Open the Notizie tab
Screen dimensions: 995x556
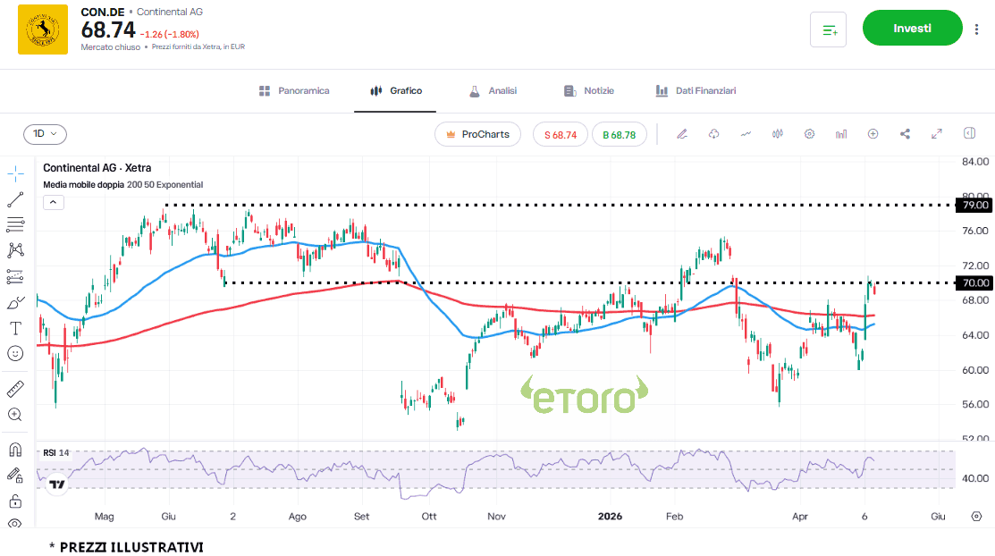coord(589,91)
